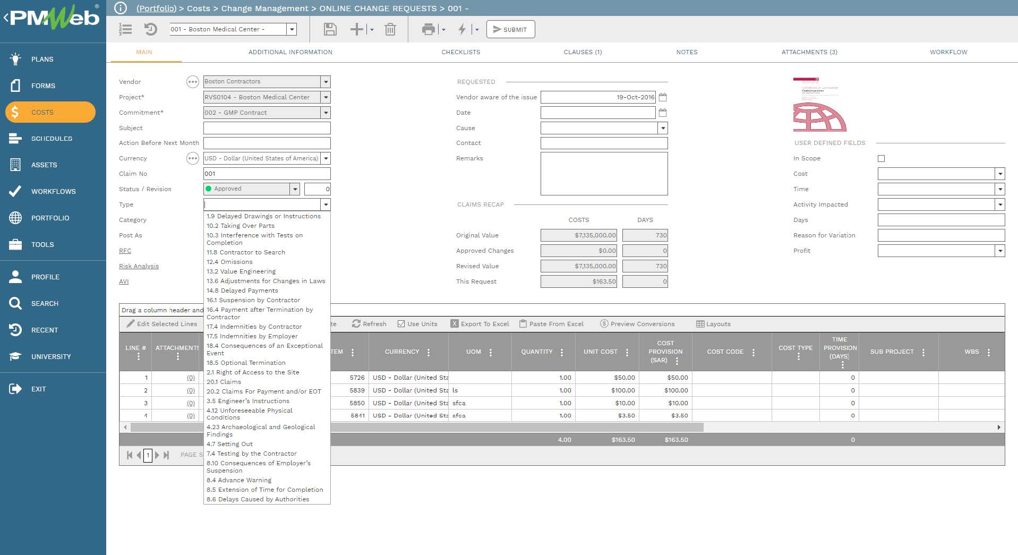Click the horizontal grid scrollbar
1018x555 pixels.
pyautogui.click(x=417, y=427)
